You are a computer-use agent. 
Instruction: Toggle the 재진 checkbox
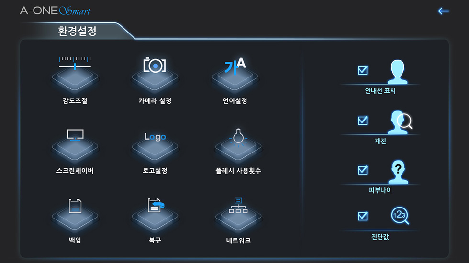[363, 121]
